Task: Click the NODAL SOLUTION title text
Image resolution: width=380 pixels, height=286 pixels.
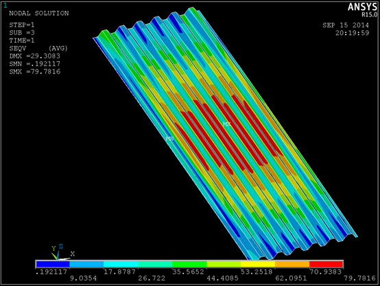Action: pos(39,13)
